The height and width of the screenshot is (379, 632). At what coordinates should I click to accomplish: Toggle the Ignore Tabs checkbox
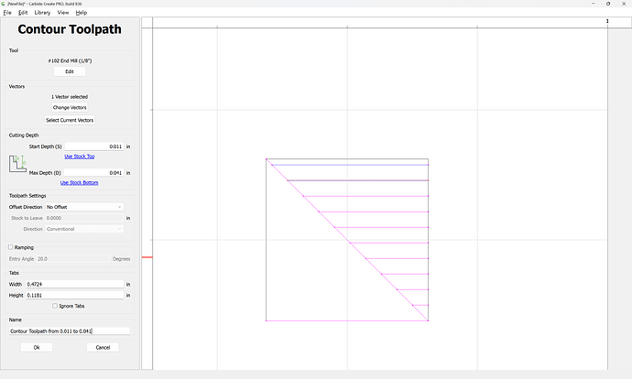tap(56, 306)
